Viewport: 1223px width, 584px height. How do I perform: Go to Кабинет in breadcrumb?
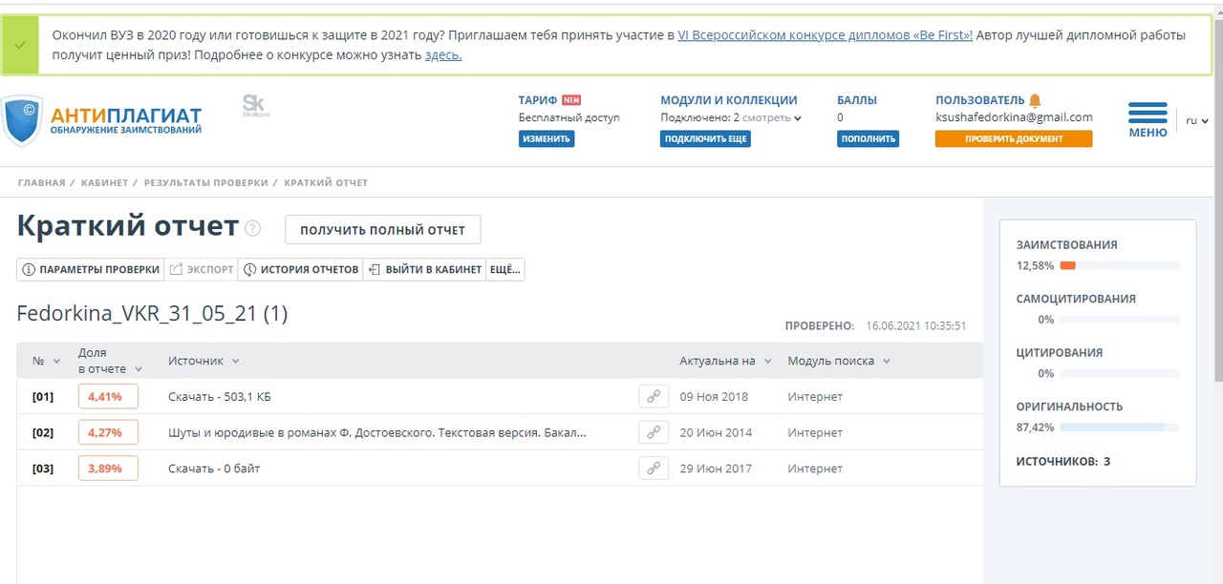point(103,182)
